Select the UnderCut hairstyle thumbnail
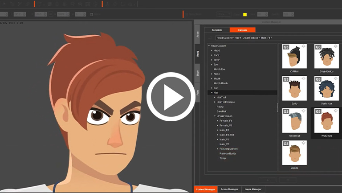The height and width of the screenshot is (193, 342). [x=294, y=120]
